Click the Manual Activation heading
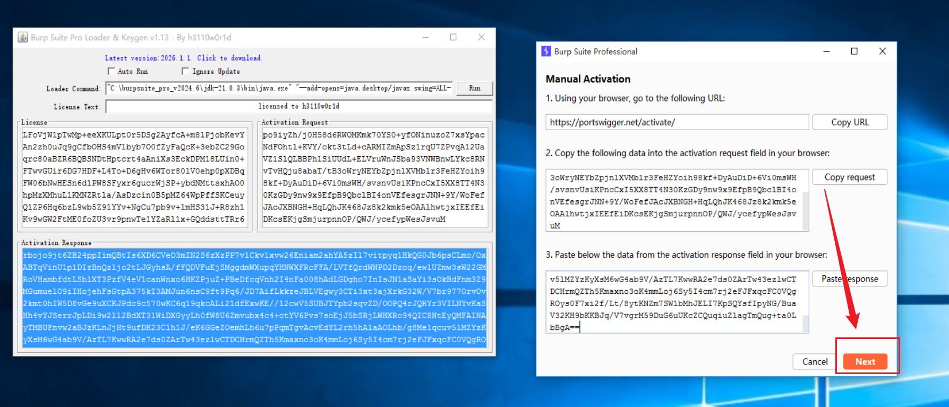 (588, 79)
